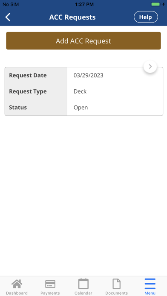Select the Documents tab label
The image size is (167, 296).
click(116, 293)
